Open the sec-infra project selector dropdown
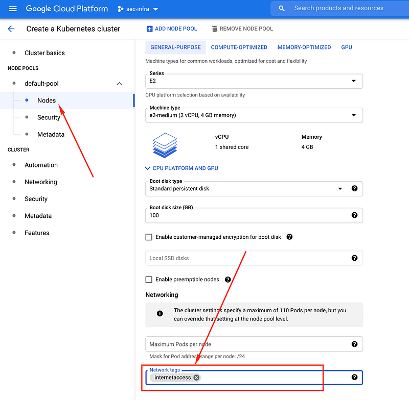The image size is (409, 400). [x=138, y=9]
